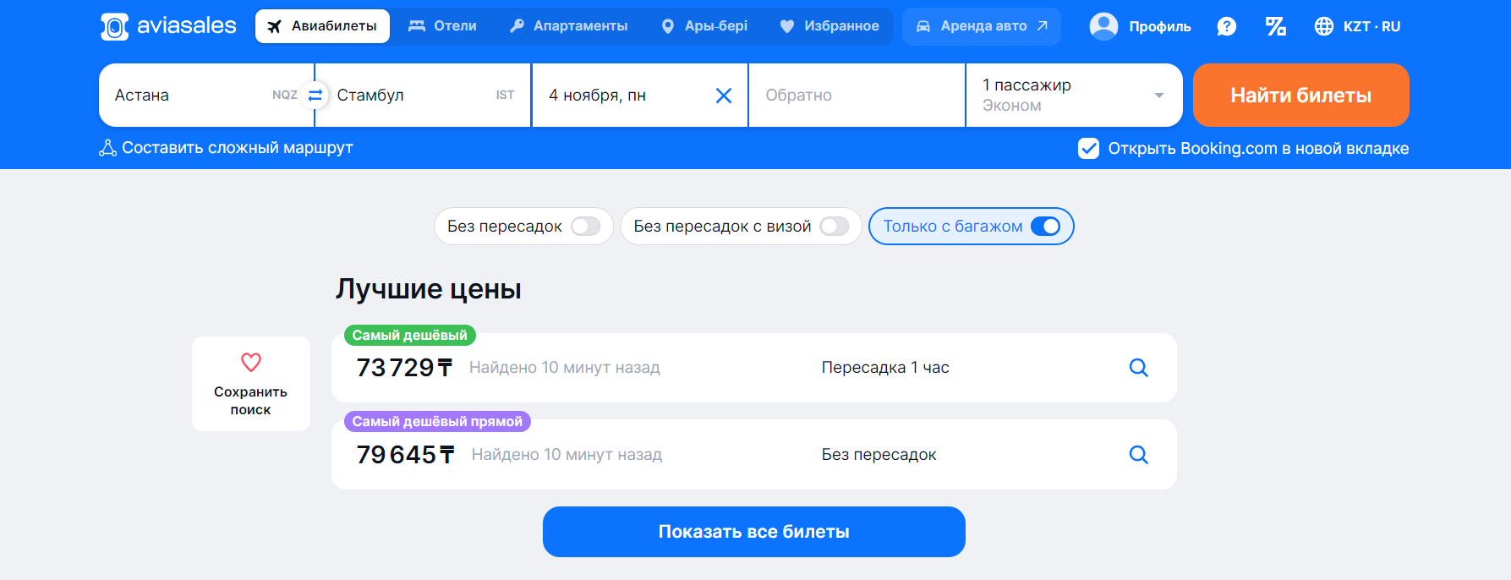The width and height of the screenshot is (1511, 580).
Task: Switch to the Отели tab
Action: pyautogui.click(x=442, y=26)
